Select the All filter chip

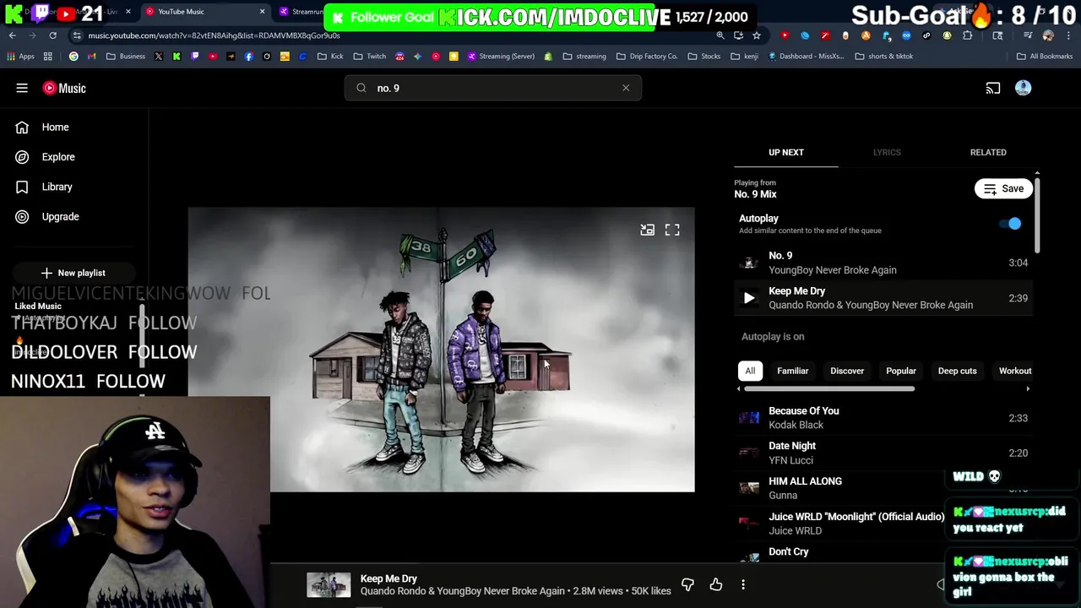pos(750,371)
